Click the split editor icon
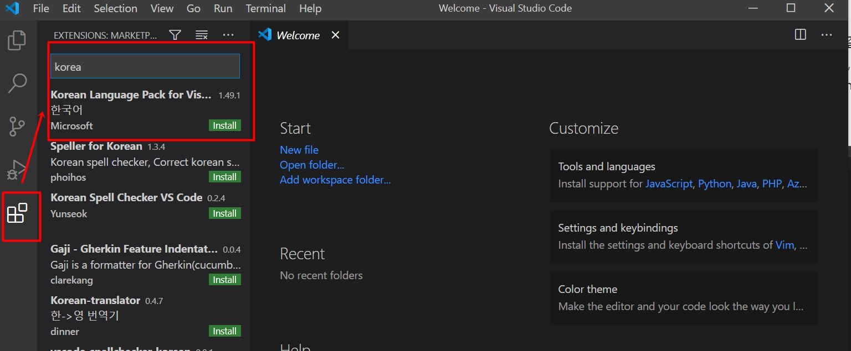The height and width of the screenshot is (351, 851). (801, 35)
